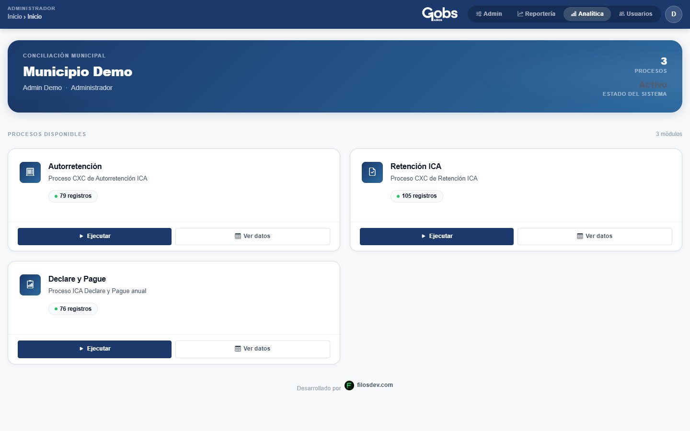The image size is (690, 431).
Task: Click the first Inicio breadcrumb link
Action: coord(15,17)
